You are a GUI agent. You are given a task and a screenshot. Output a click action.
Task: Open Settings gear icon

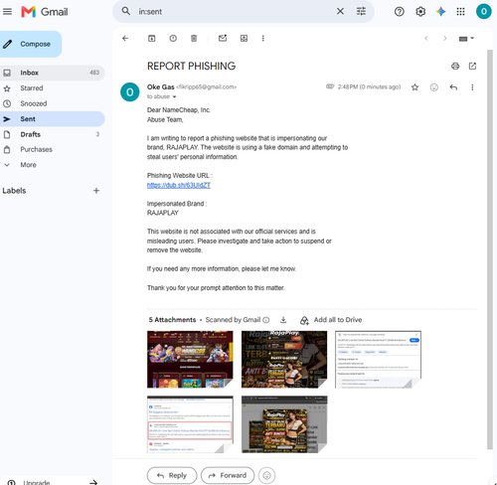420,12
